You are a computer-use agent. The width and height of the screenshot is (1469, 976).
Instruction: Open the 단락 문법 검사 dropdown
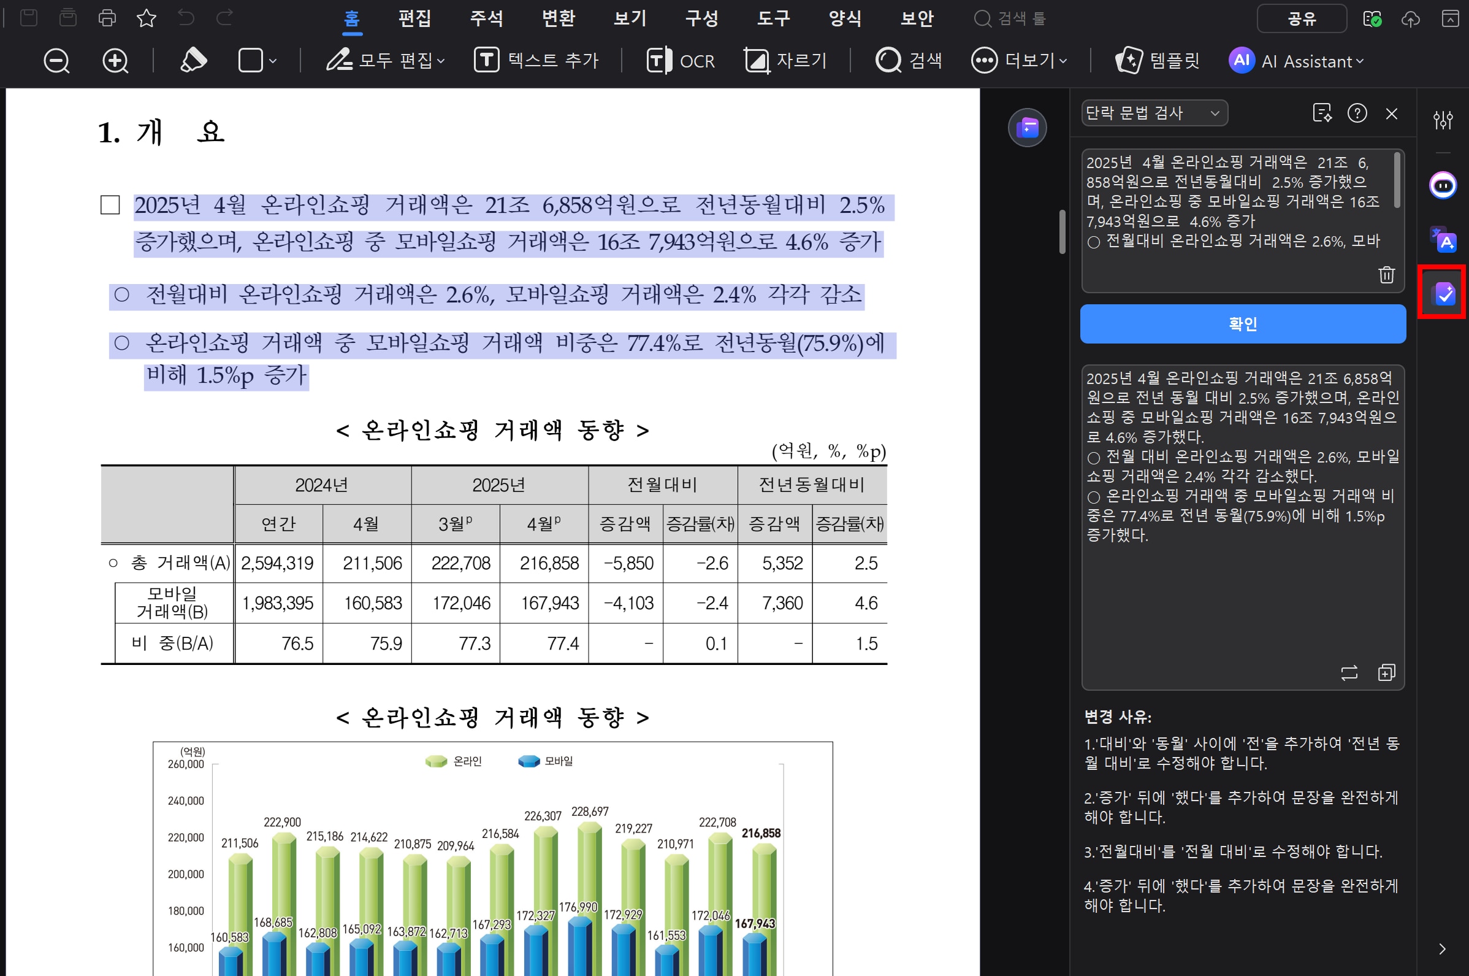1154,113
